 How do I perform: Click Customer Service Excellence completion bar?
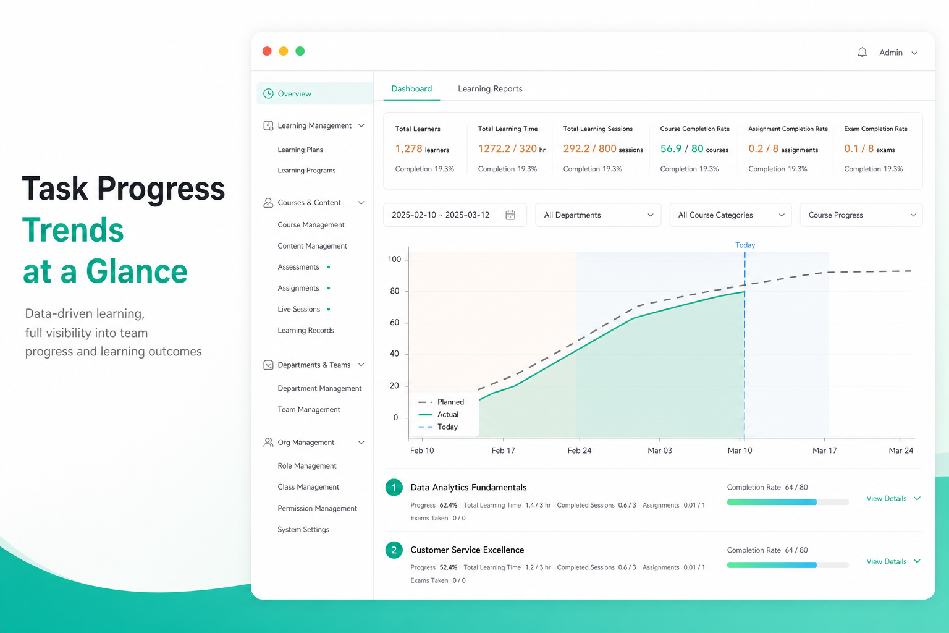click(788, 565)
